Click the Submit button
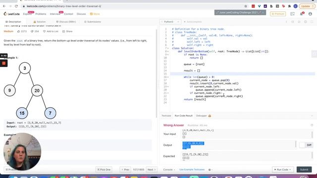This screenshot has height=178, width=317. pyautogui.click(x=304, y=170)
